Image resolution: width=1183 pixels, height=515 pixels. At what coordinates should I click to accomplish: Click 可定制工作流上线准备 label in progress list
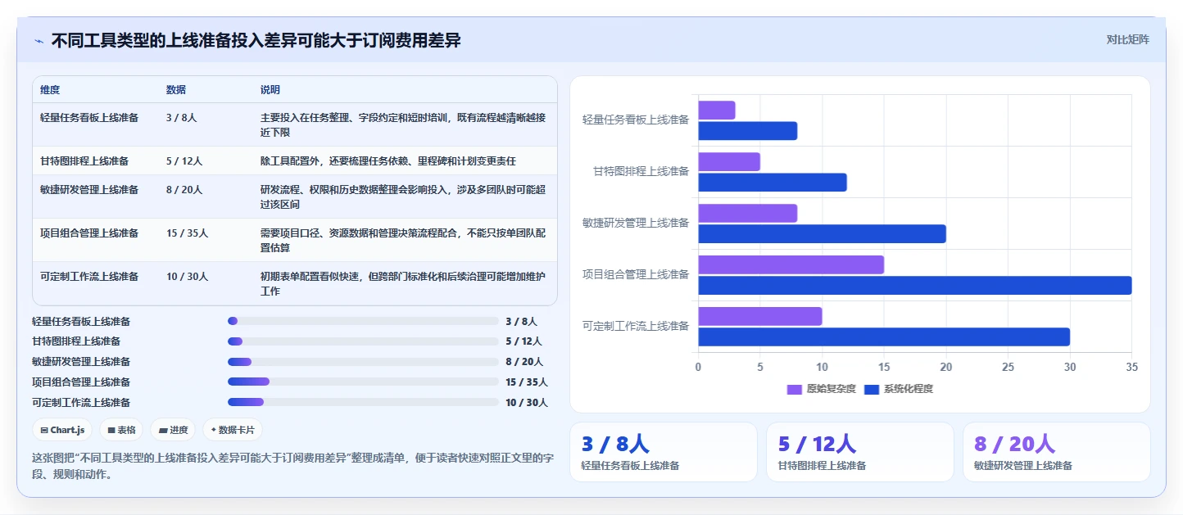point(81,403)
